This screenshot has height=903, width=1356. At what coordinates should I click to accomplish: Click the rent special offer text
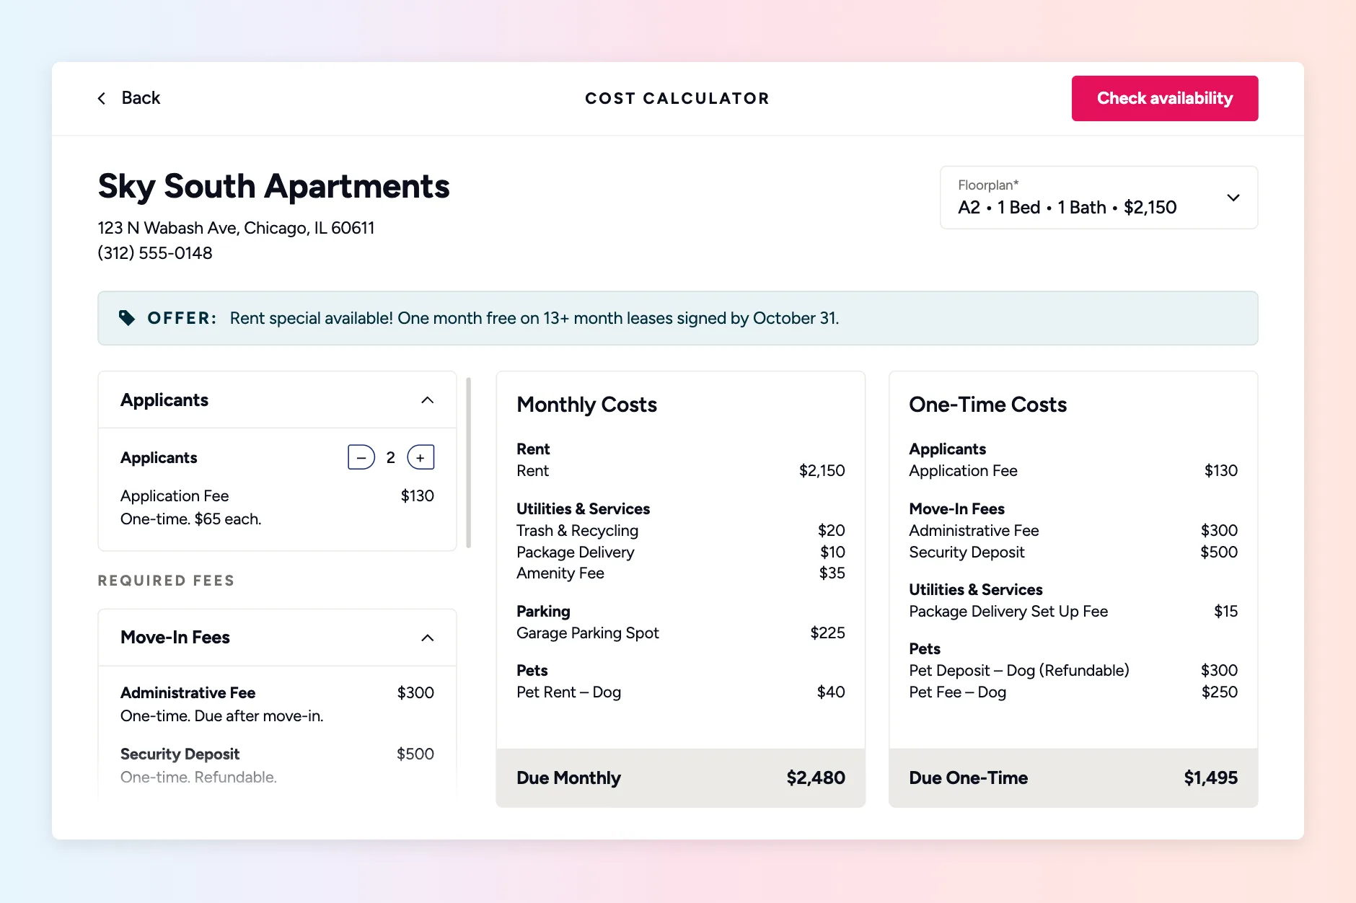pos(534,318)
